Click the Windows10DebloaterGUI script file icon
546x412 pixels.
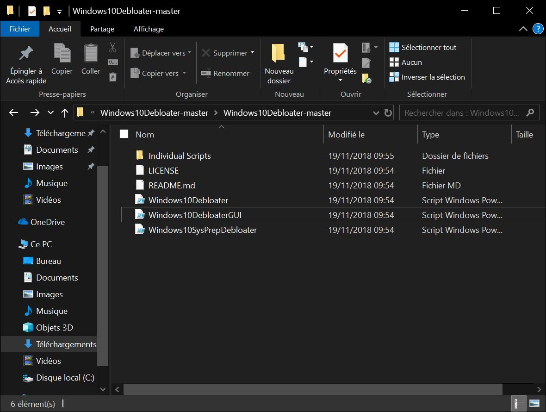coord(140,214)
